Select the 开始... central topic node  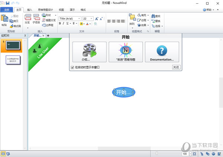(x=124, y=92)
